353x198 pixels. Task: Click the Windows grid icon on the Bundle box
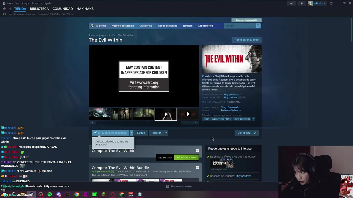pyautogui.click(x=197, y=167)
